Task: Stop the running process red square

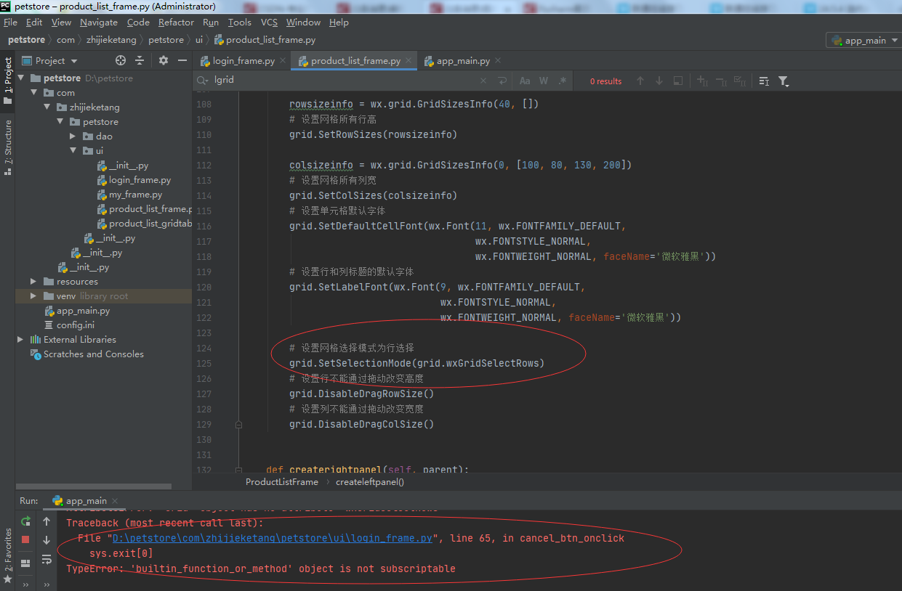Action: [x=25, y=539]
